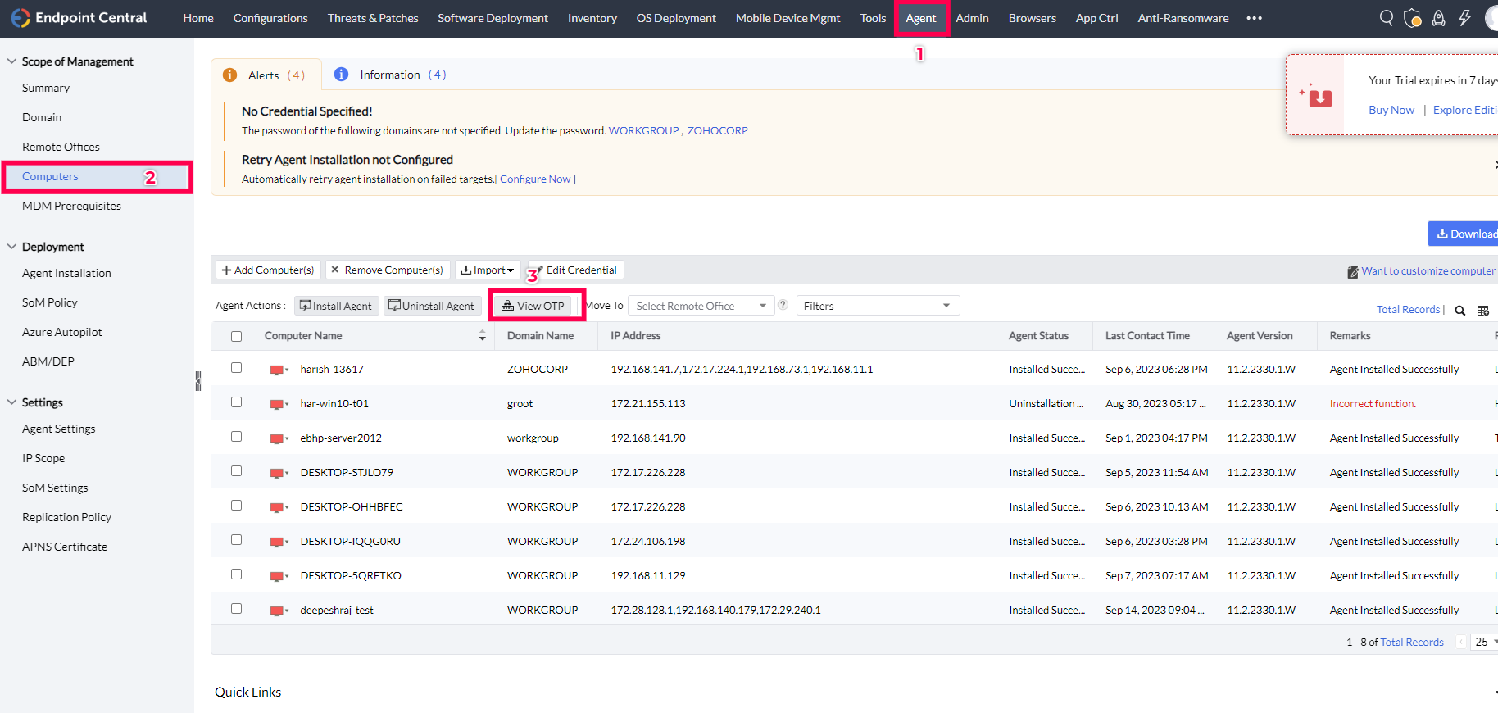Open the Home menu
This screenshot has width=1498, height=713.
tap(198, 18)
